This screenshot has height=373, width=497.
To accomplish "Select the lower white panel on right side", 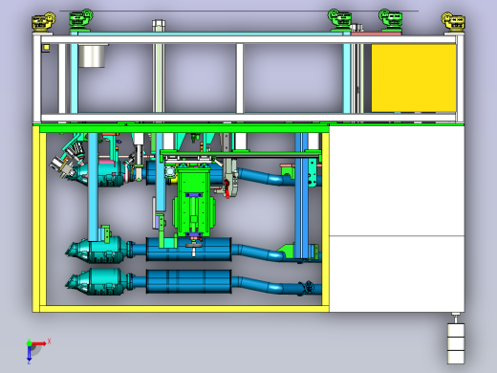I will coord(397,274).
